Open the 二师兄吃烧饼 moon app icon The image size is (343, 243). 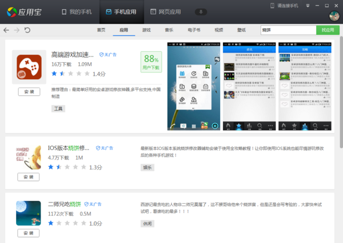click(x=29, y=213)
